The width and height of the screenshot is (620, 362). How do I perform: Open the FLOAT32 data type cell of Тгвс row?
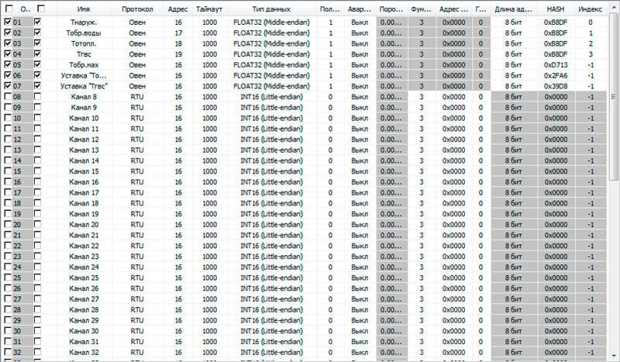(x=271, y=54)
